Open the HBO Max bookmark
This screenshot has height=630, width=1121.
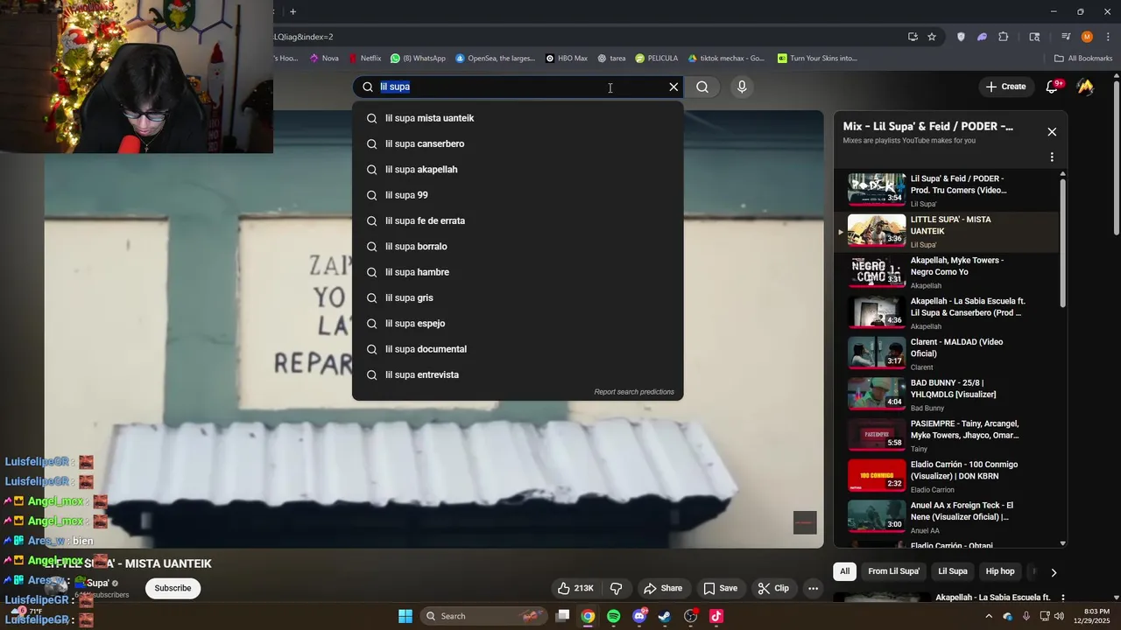click(566, 59)
